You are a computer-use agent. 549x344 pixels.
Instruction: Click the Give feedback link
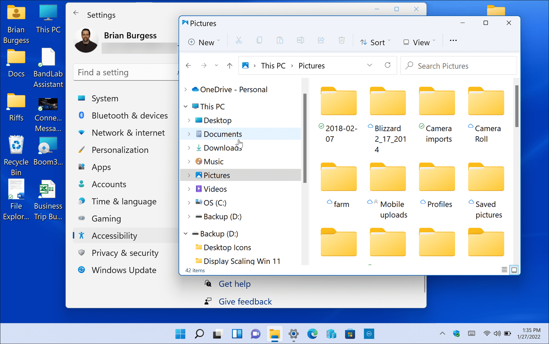click(245, 301)
